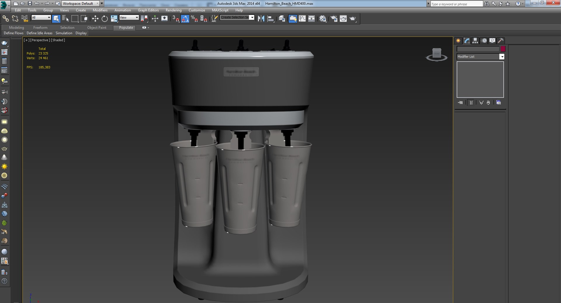Toggle the Spinner Snap button

point(204,19)
